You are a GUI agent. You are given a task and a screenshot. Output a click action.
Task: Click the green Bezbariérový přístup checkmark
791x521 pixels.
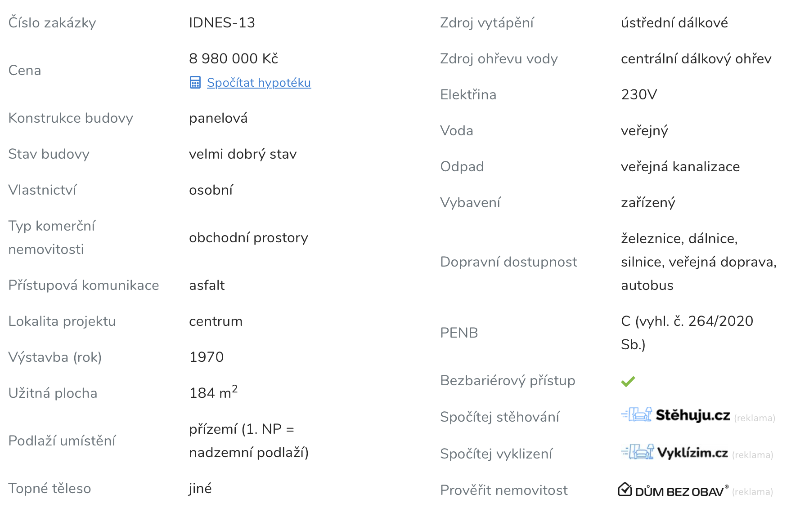pyautogui.click(x=628, y=381)
